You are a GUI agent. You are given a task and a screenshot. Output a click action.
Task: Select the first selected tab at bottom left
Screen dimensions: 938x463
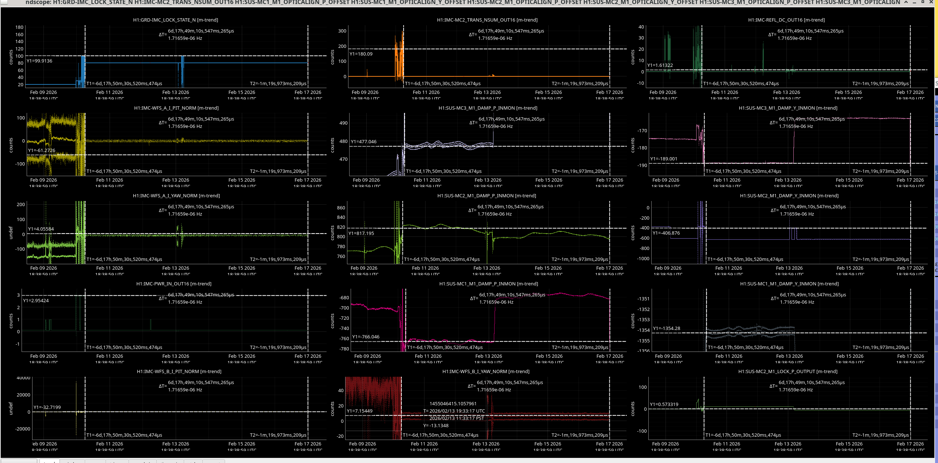(x=49, y=461)
